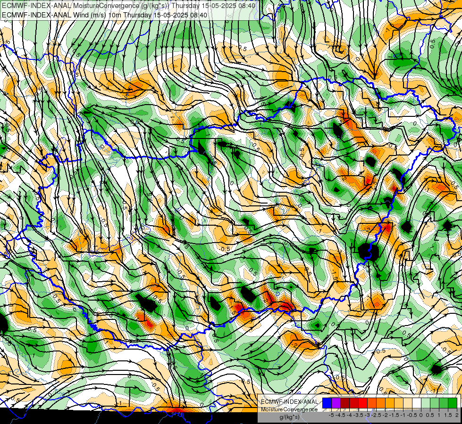Click the MoistureConvergence label in the legend
Screen dimensions: 462x424
click(x=289, y=409)
